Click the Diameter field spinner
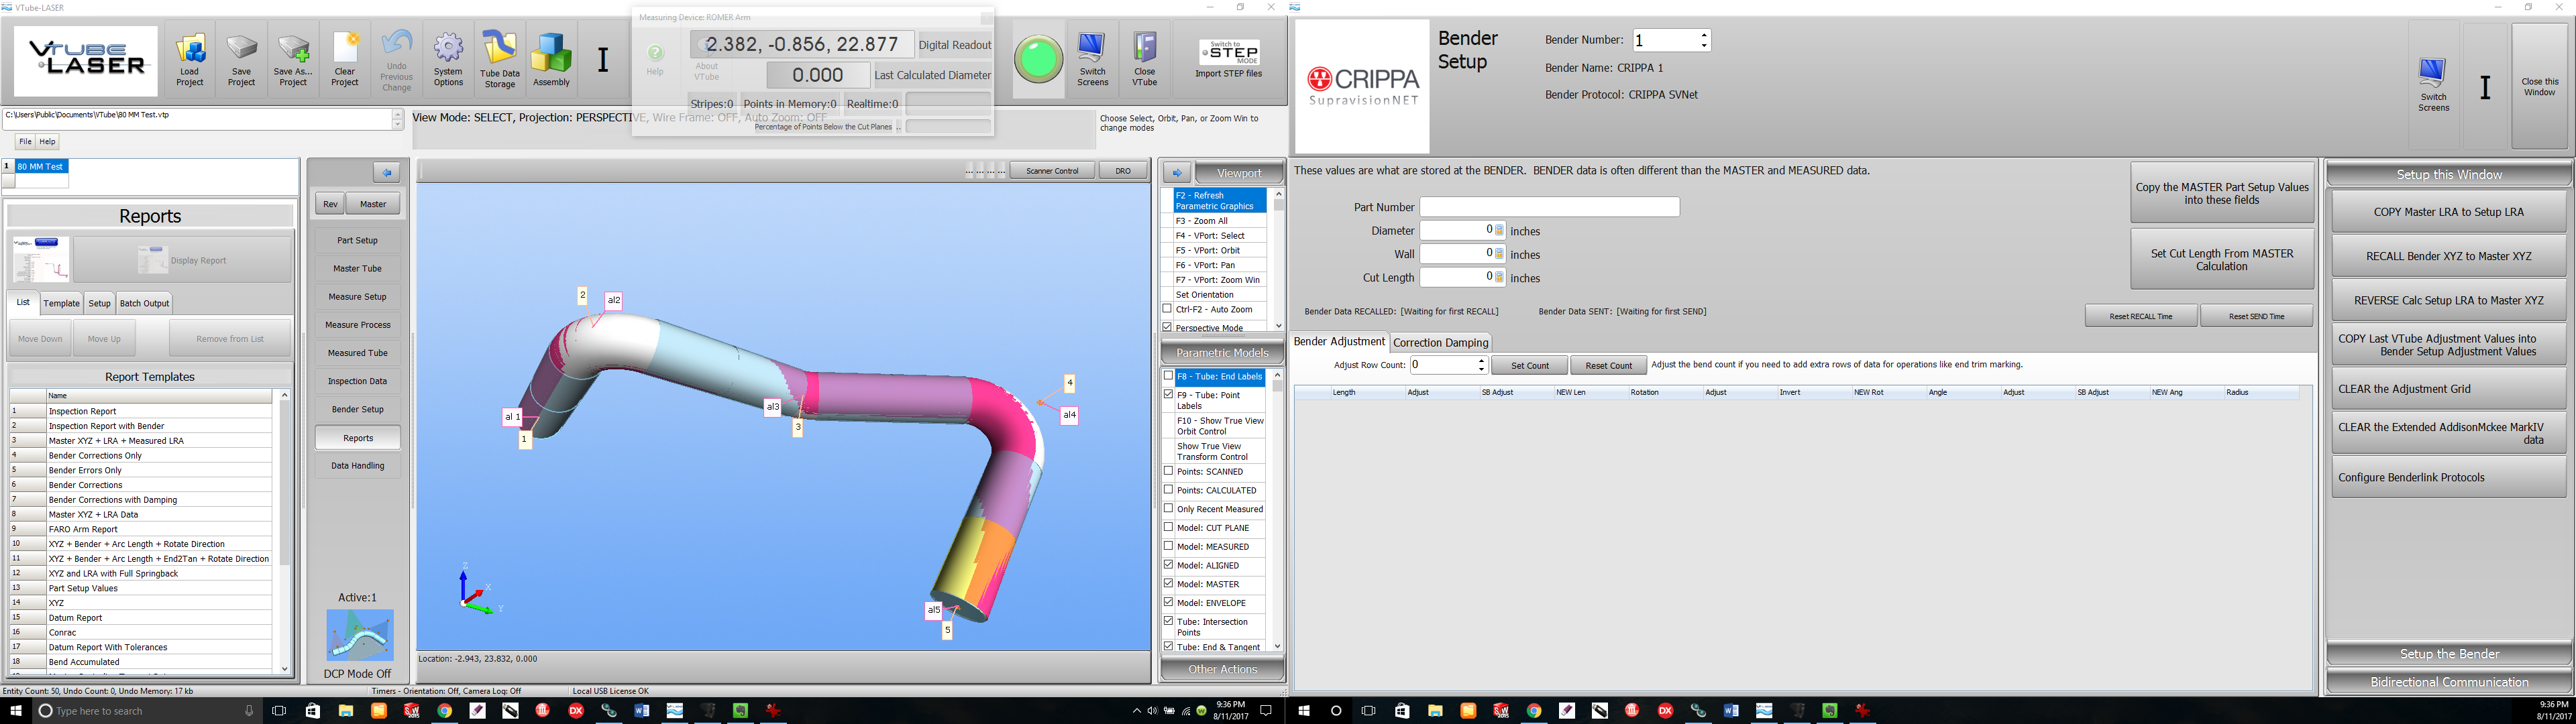The width and height of the screenshot is (2576, 724). (1499, 231)
